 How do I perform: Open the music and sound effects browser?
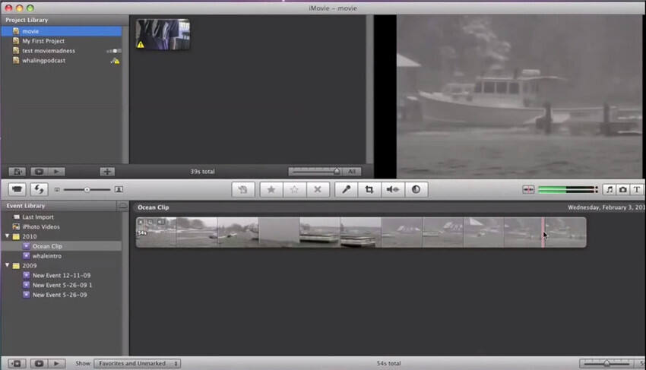(x=610, y=189)
